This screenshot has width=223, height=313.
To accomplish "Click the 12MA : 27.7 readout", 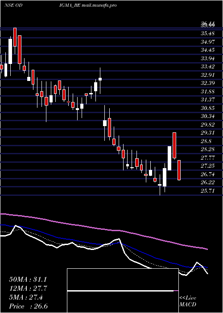I will coord(28,288).
